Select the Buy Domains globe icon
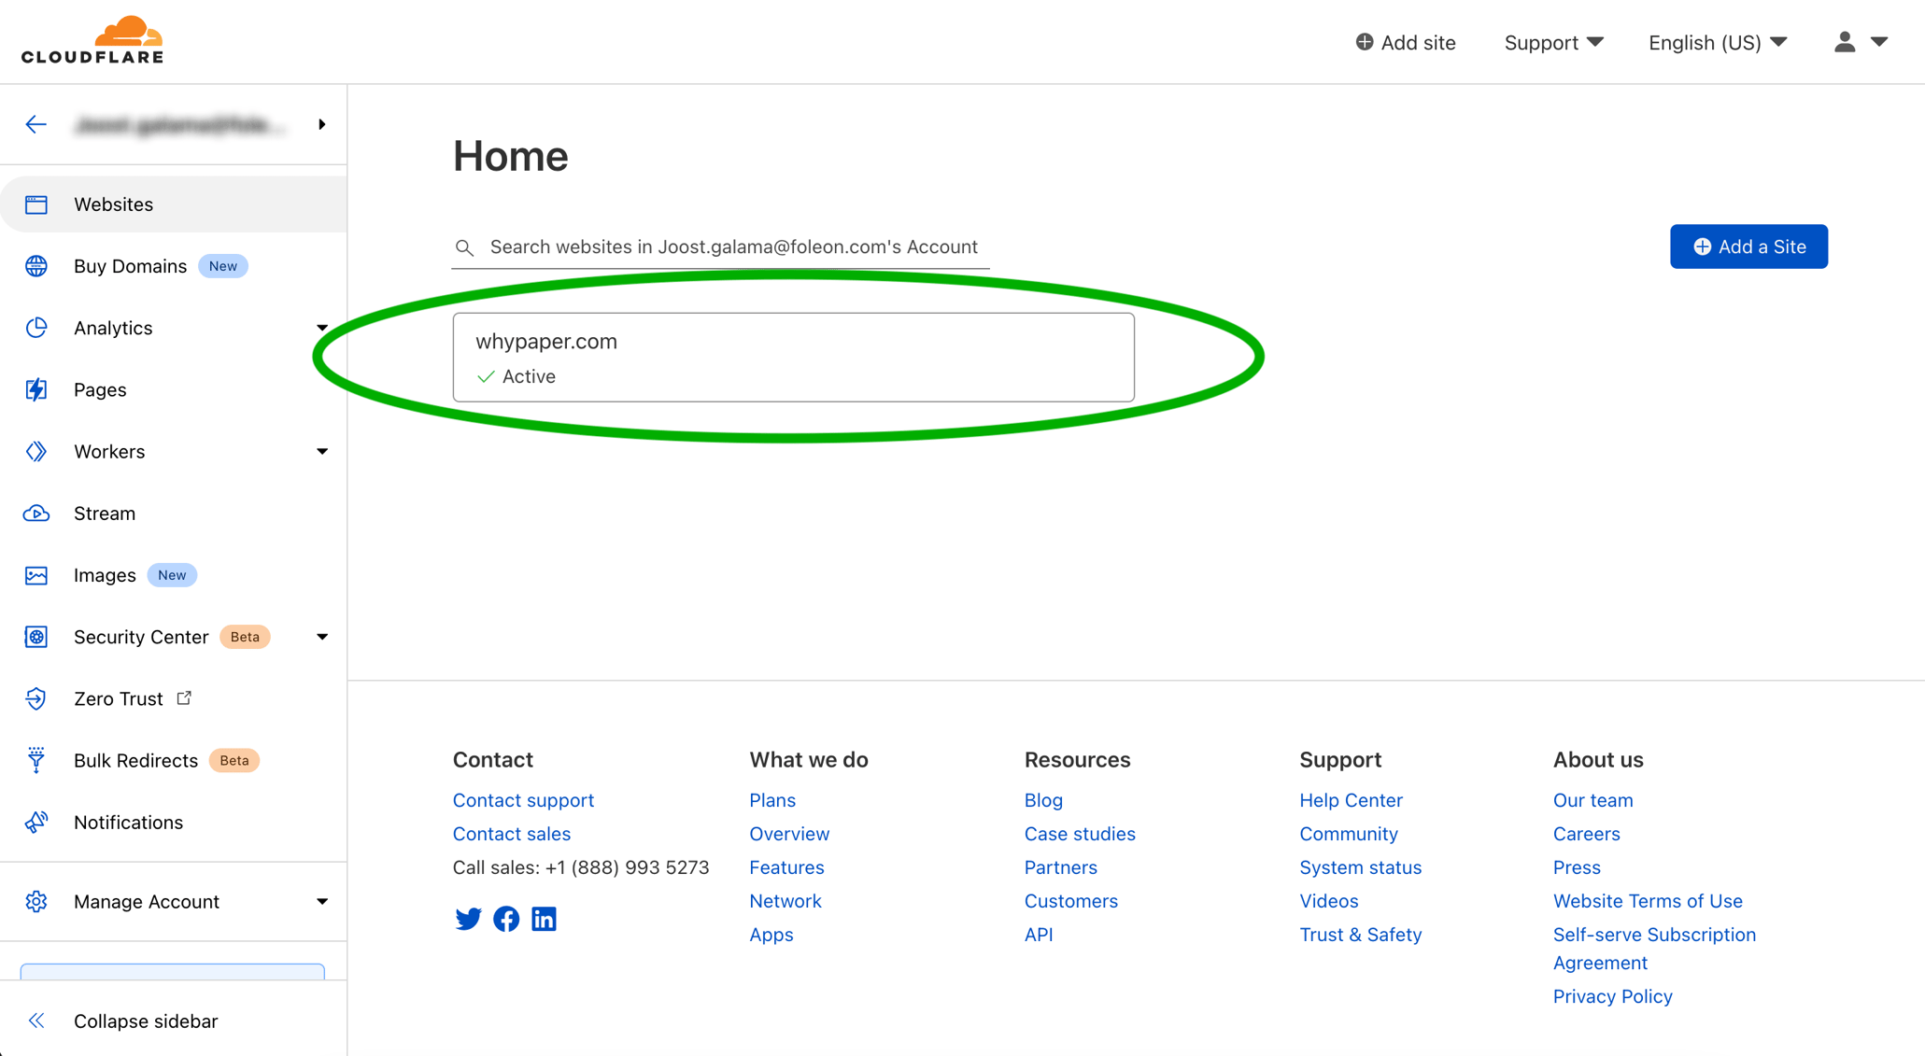The height and width of the screenshot is (1056, 1925). [36, 266]
